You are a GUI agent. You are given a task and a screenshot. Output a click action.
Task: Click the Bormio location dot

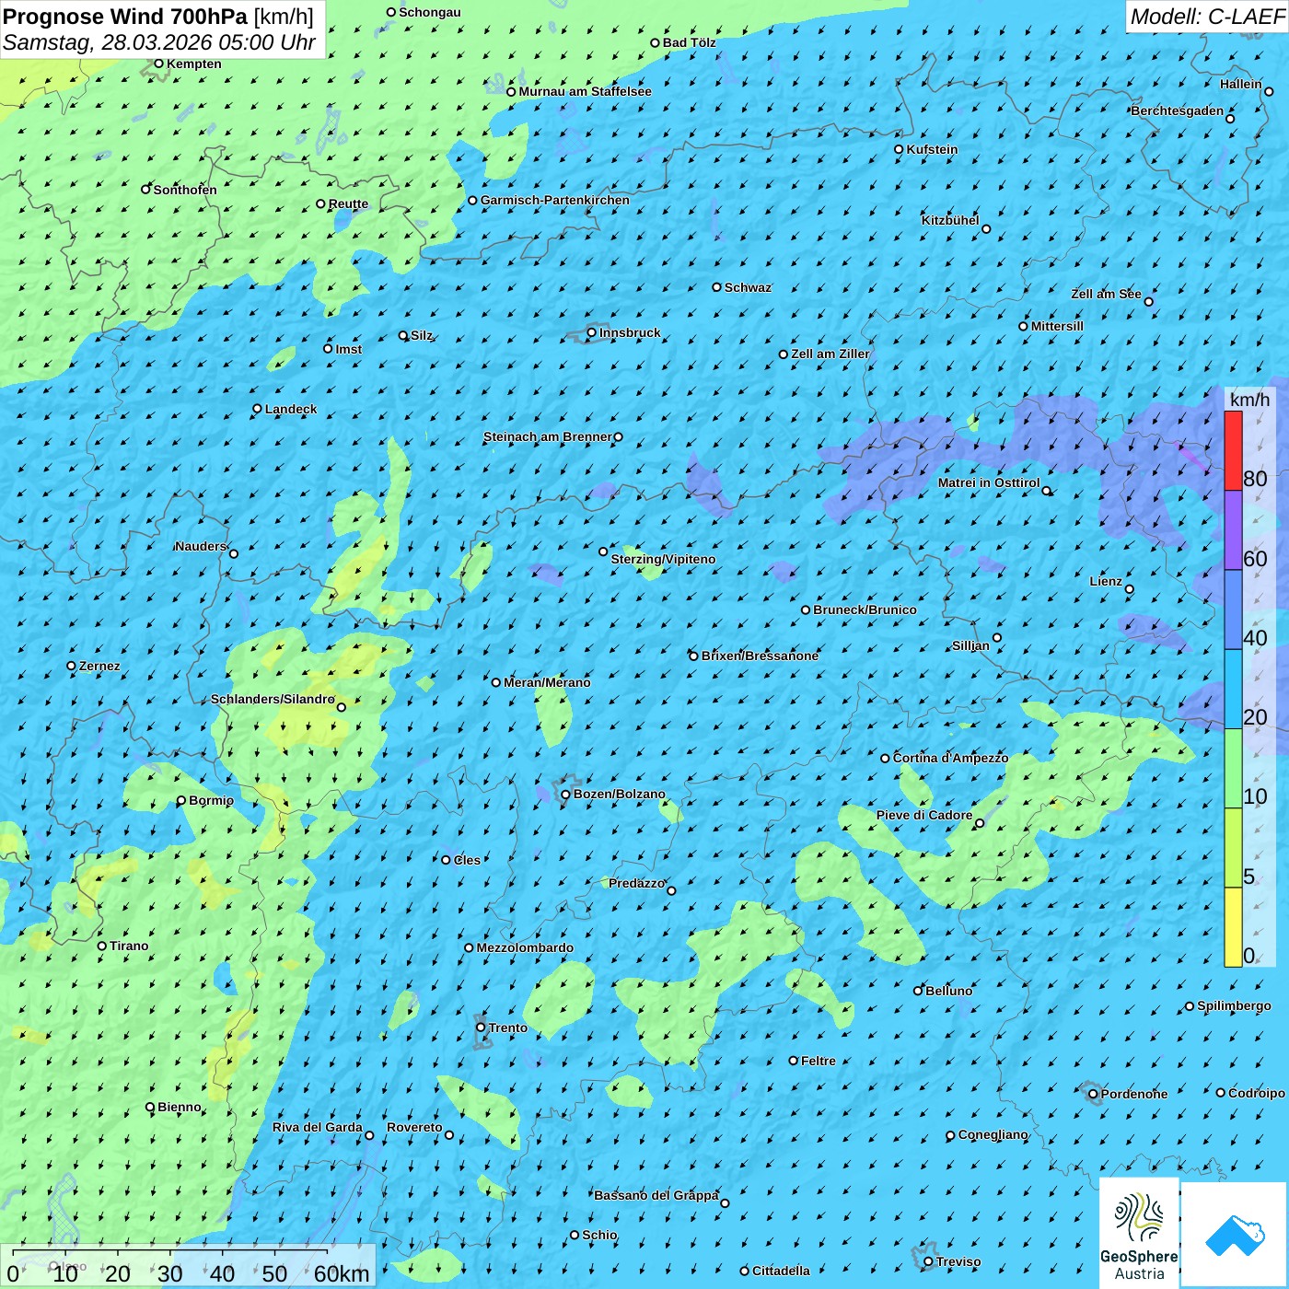tap(181, 801)
